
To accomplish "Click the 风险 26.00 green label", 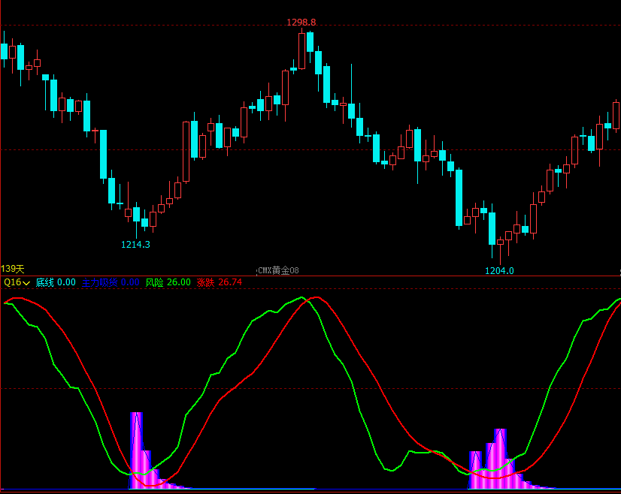I will [x=168, y=282].
